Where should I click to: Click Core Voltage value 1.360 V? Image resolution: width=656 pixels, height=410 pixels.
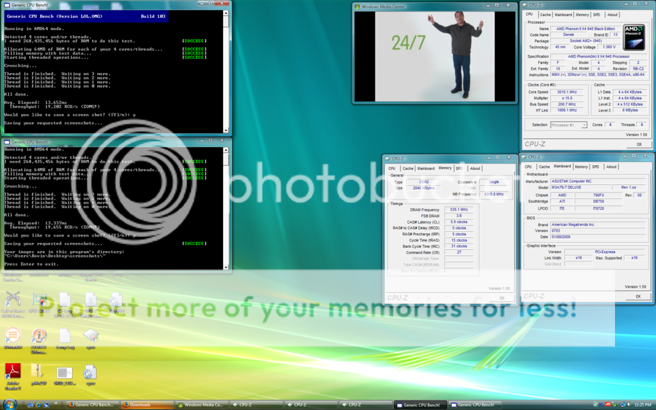(609, 47)
